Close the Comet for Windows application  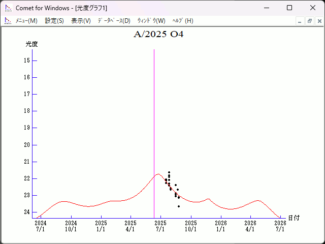click(313, 8)
